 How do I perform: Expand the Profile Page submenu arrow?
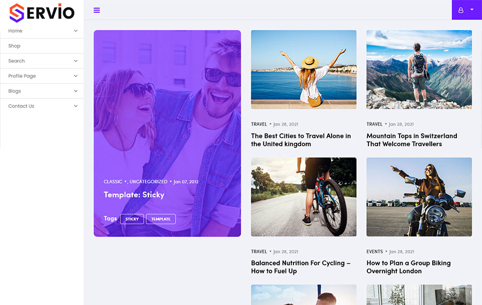point(76,76)
